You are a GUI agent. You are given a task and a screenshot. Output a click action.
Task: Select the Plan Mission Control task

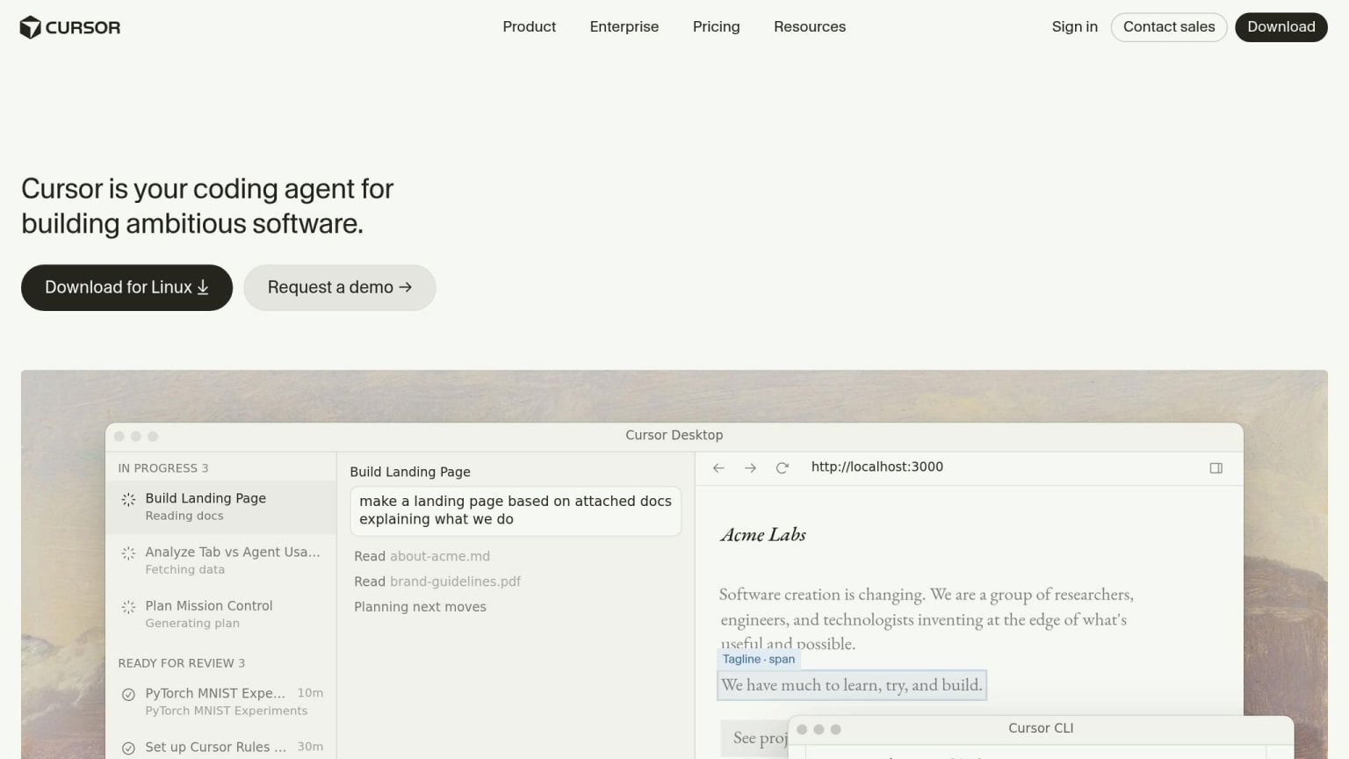[220, 614]
